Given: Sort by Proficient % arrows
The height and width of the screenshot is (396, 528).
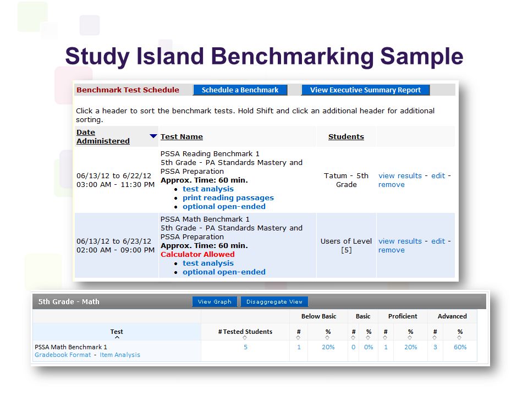Looking at the screenshot, I should pyautogui.click(x=410, y=337).
